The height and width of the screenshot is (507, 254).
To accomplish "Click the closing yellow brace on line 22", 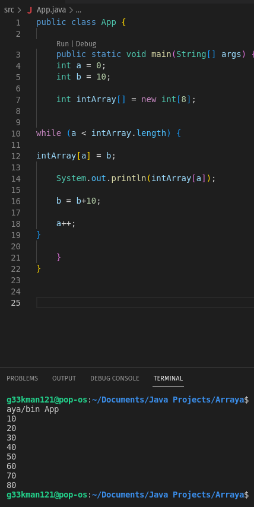I will (39, 268).
